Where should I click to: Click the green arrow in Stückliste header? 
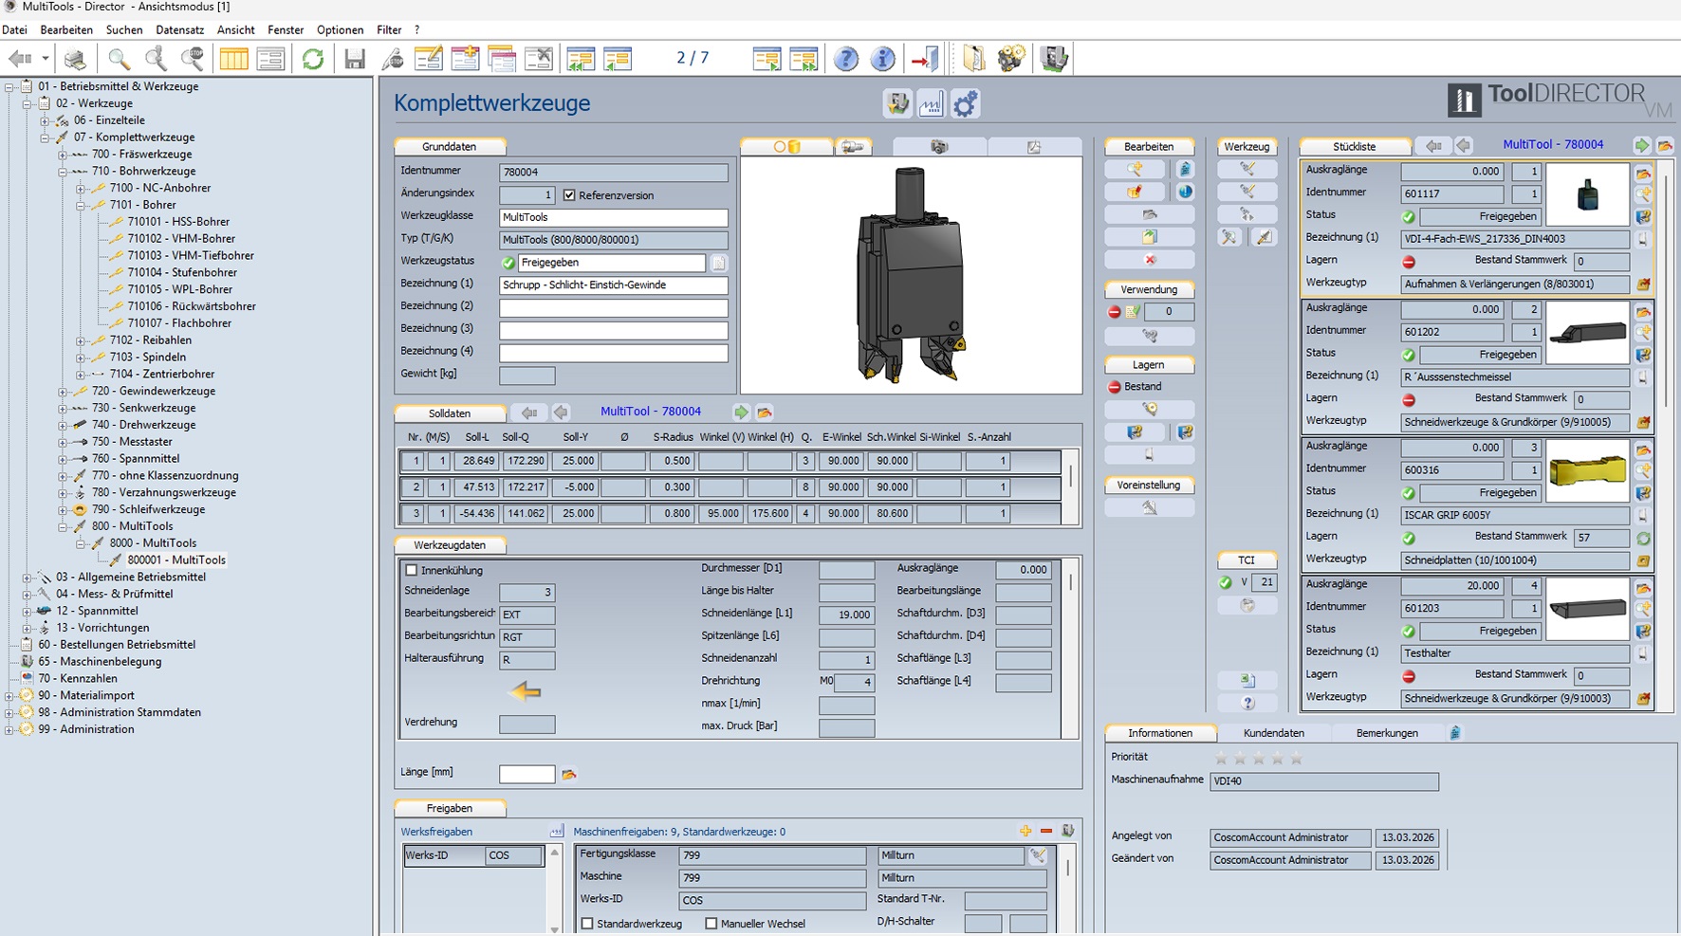point(1641,145)
